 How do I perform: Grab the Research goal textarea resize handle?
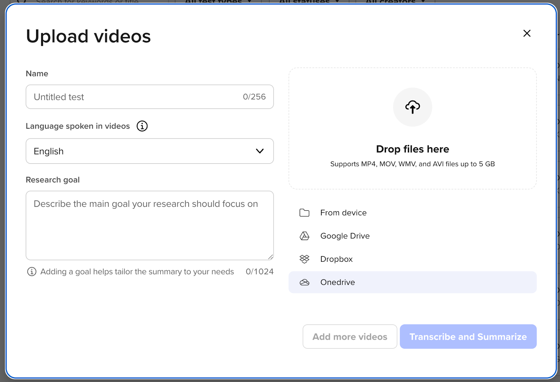(270, 257)
